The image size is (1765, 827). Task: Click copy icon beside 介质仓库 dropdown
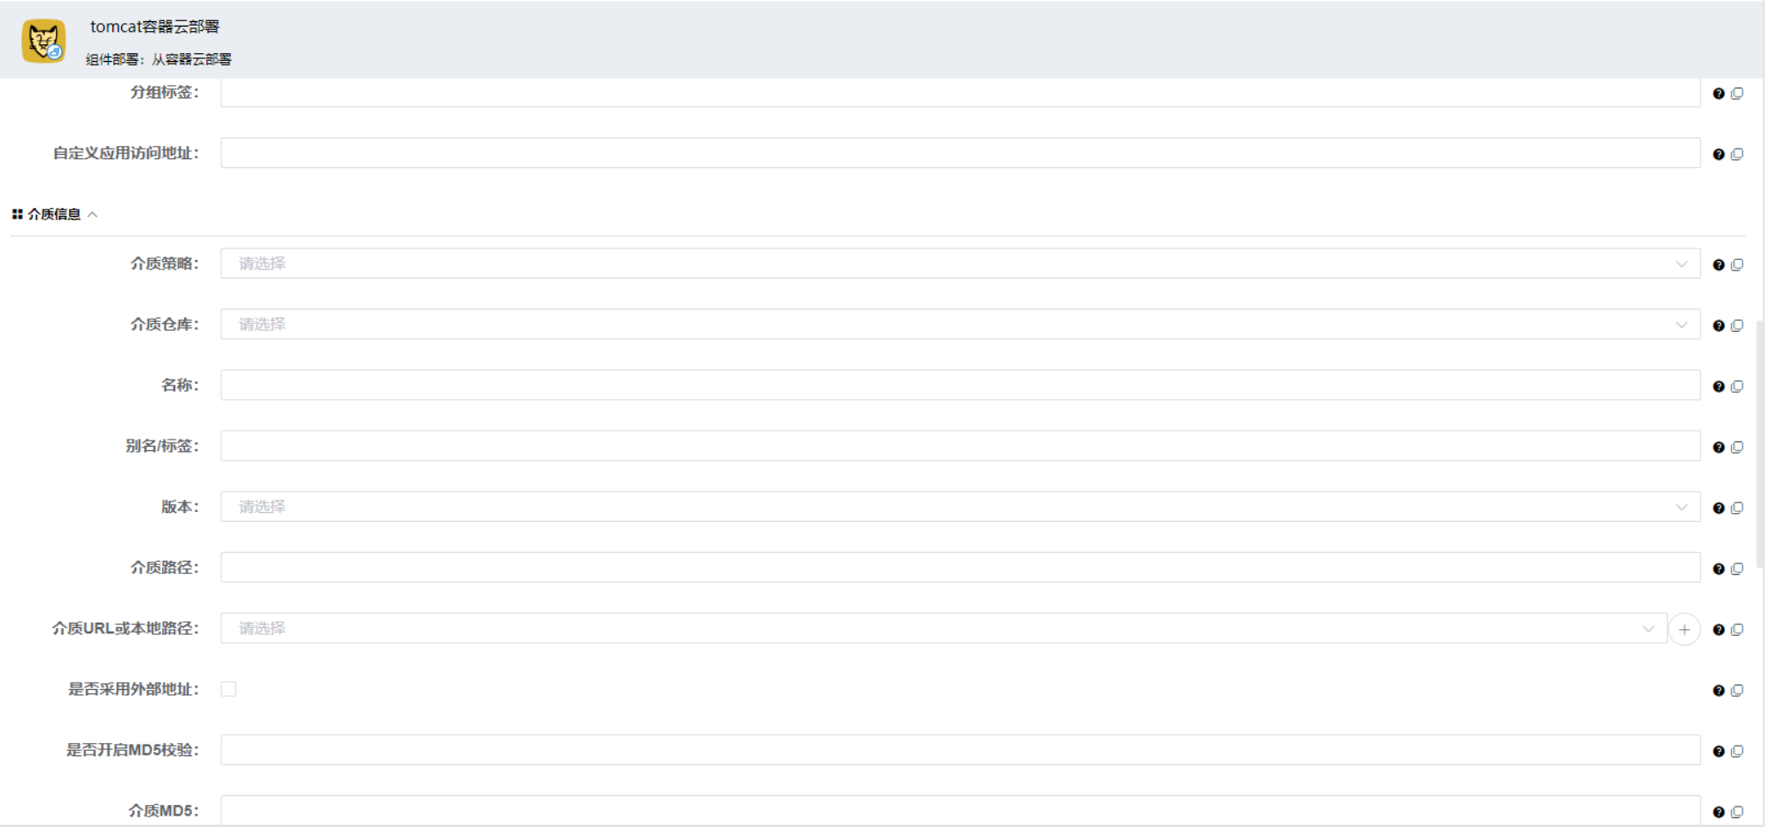pos(1737,325)
